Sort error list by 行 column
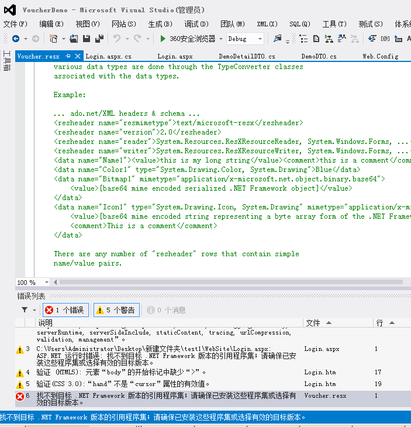411x427 pixels. 391,323
